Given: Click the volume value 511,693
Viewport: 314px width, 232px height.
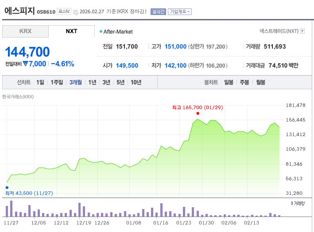Looking at the screenshot, I should [x=275, y=46].
